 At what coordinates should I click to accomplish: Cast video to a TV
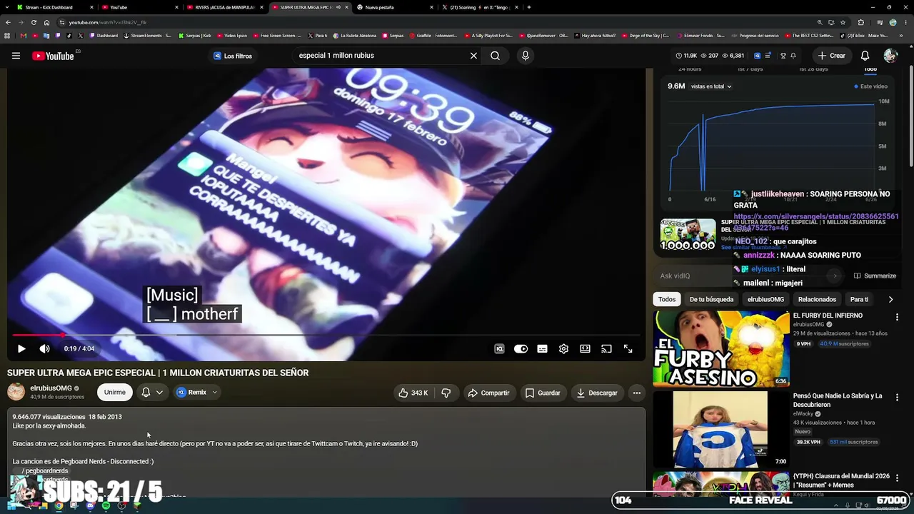[x=606, y=348]
